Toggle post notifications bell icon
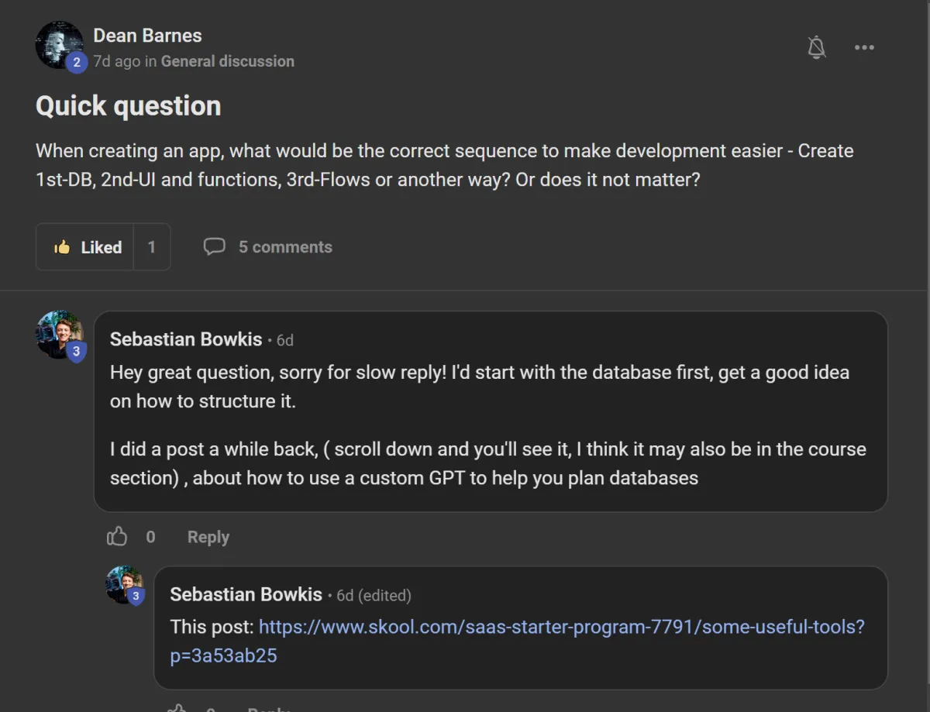 tap(816, 47)
